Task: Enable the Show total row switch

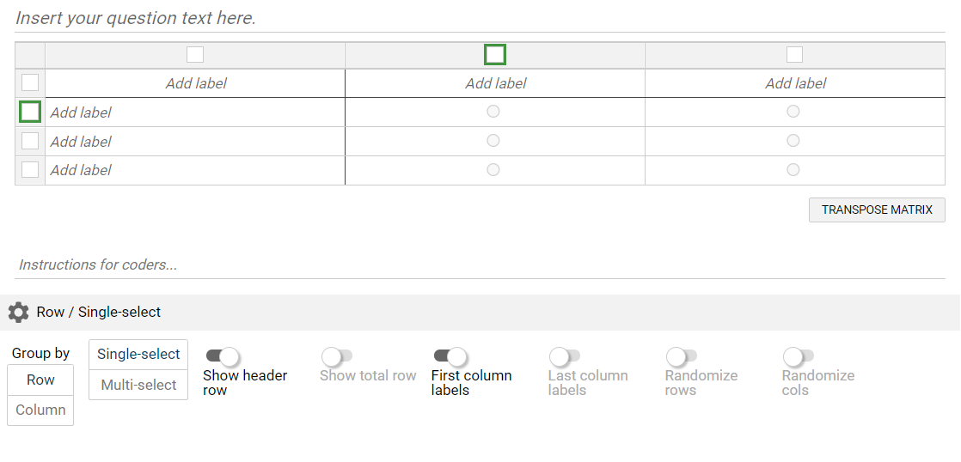Action: point(338,356)
